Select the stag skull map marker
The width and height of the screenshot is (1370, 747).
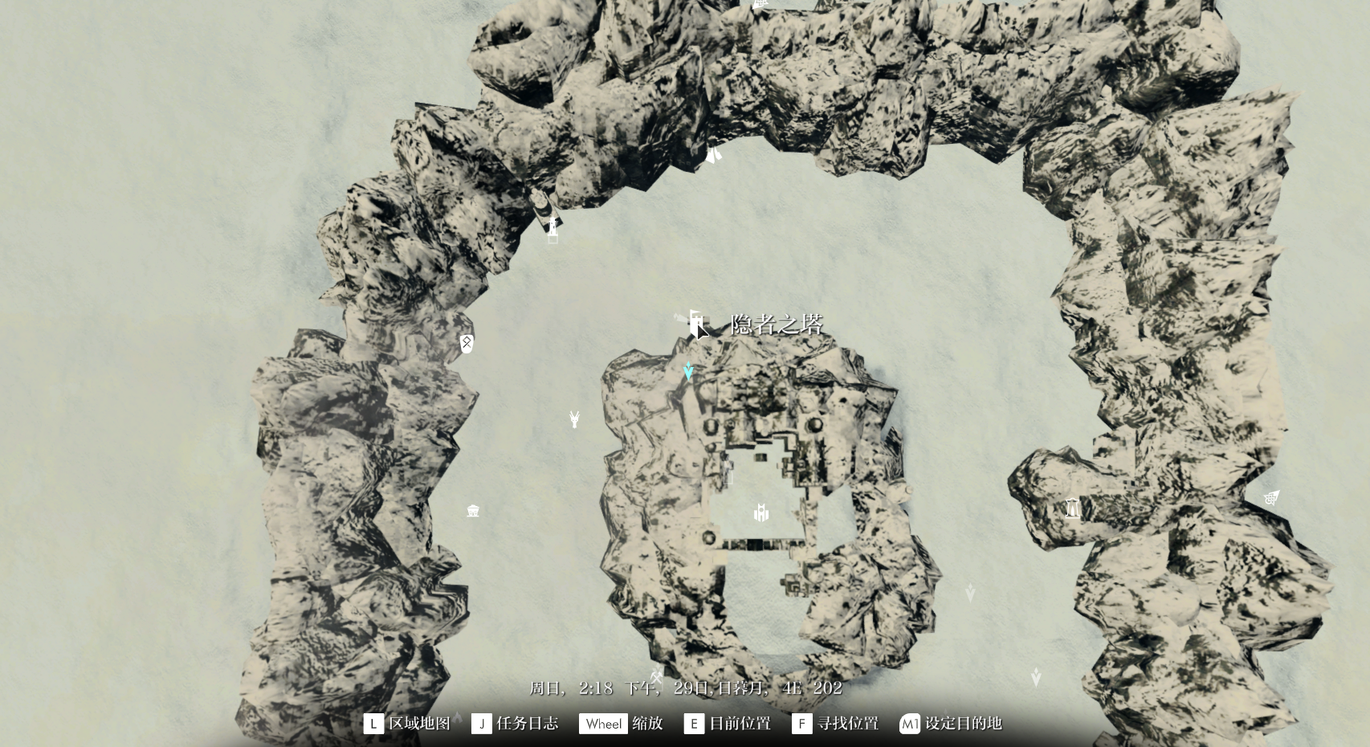[x=574, y=418]
